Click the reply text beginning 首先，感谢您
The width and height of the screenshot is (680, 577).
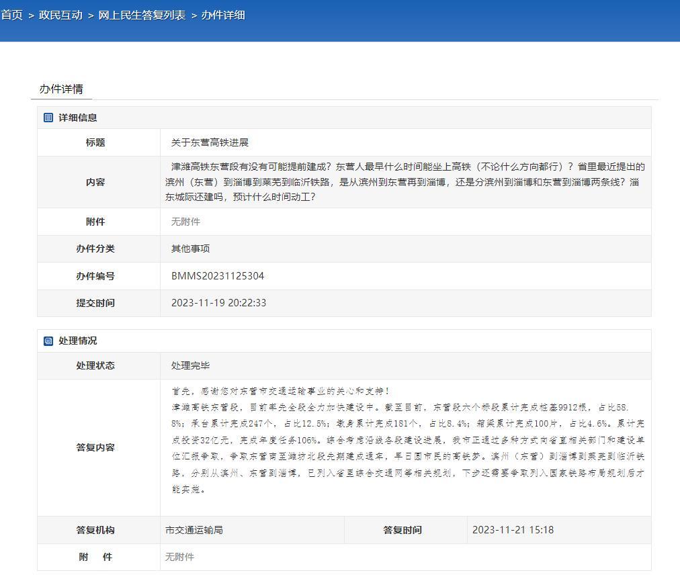(x=408, y=440)
